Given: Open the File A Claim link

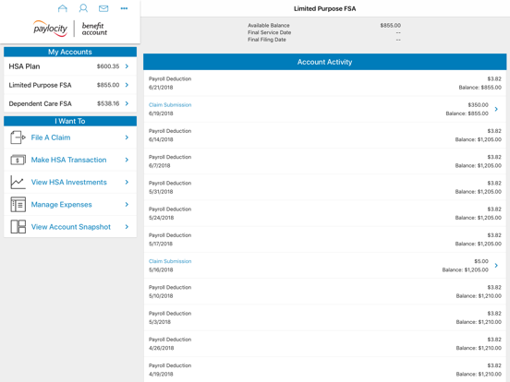Looking at the screenshot, I should tap(51, 137).
